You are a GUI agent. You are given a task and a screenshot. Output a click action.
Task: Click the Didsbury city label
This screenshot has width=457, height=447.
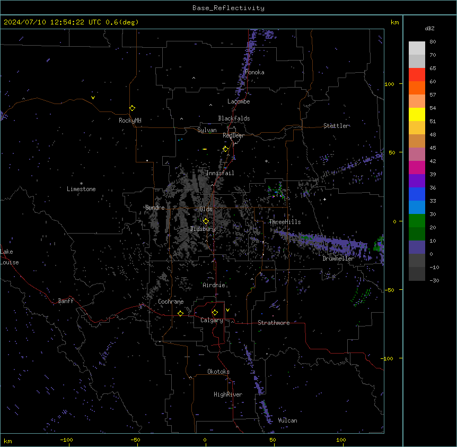pos(203,229)
